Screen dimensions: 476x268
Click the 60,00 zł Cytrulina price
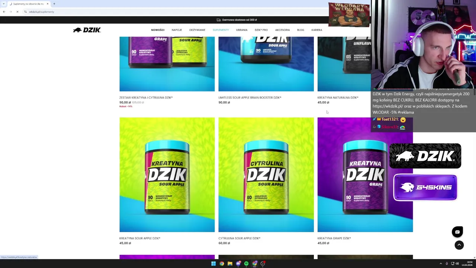click(224, 243)
